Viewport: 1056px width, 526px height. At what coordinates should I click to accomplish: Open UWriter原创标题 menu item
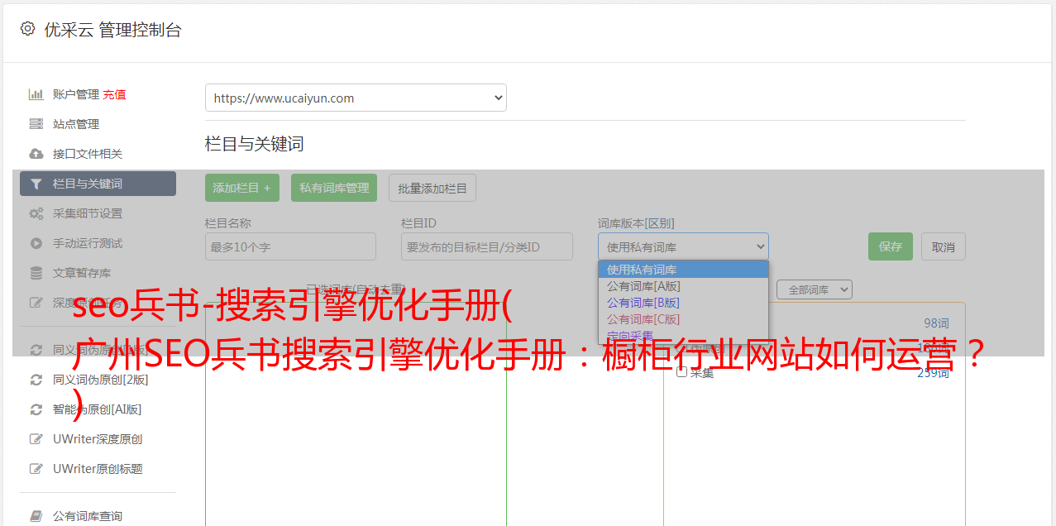click(98, 469)
